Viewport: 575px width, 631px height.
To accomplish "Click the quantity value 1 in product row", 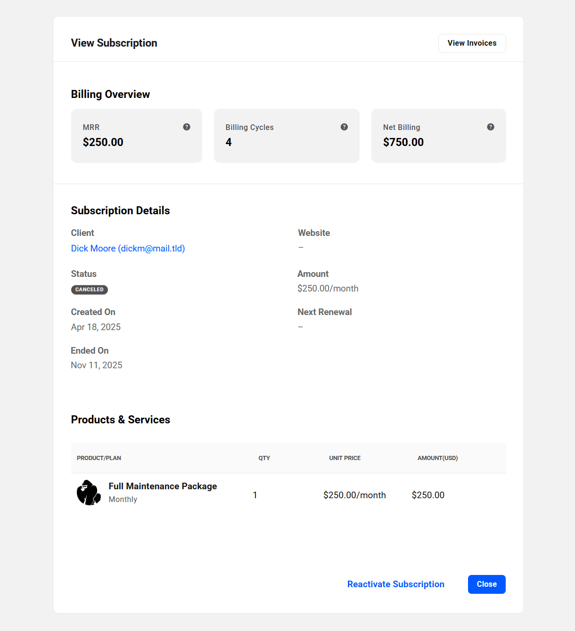I will coord(255,495).
